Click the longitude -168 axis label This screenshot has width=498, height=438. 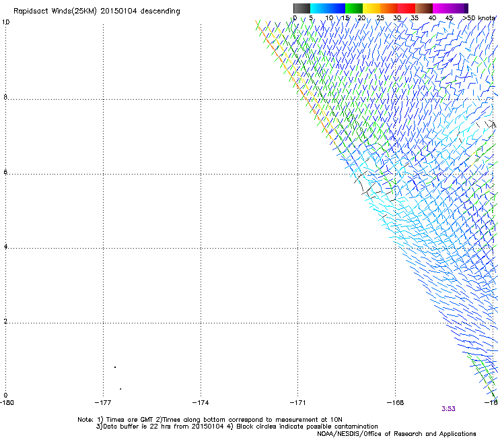point(395,403)
